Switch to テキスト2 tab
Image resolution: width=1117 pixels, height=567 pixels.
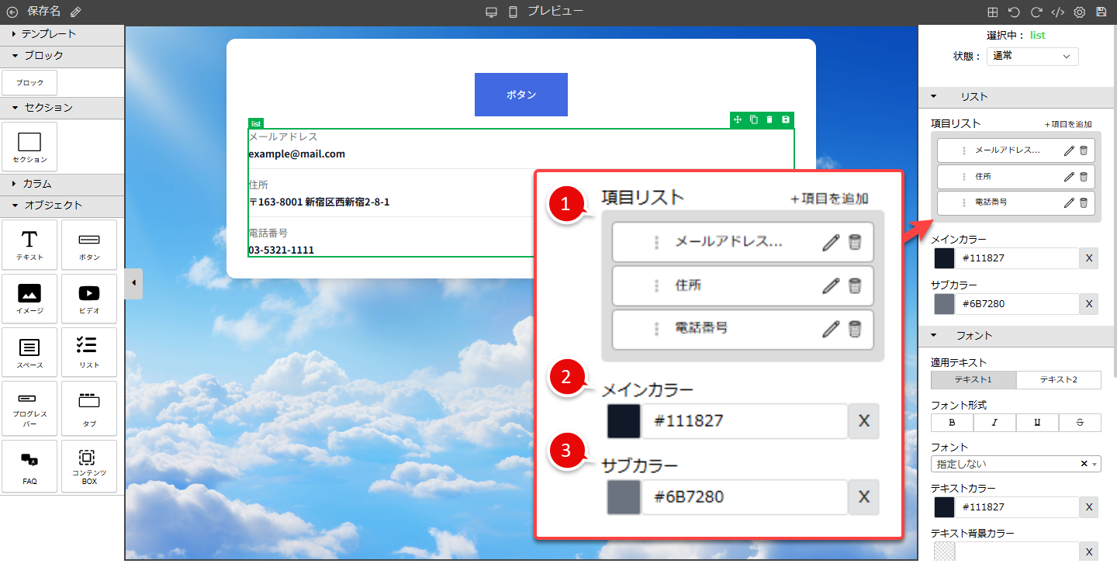coord(1058,380)
